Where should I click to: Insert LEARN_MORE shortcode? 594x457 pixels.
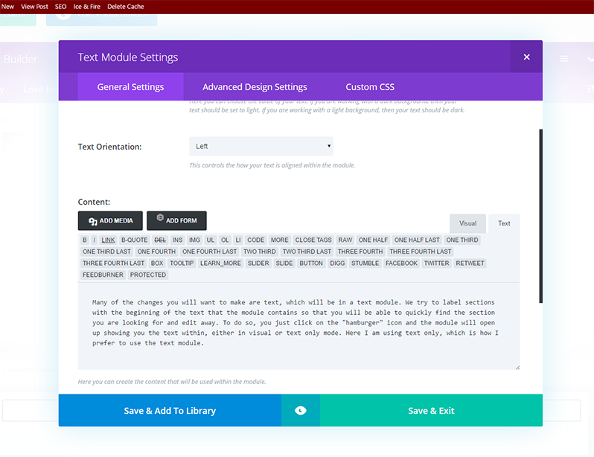(220, 263)
